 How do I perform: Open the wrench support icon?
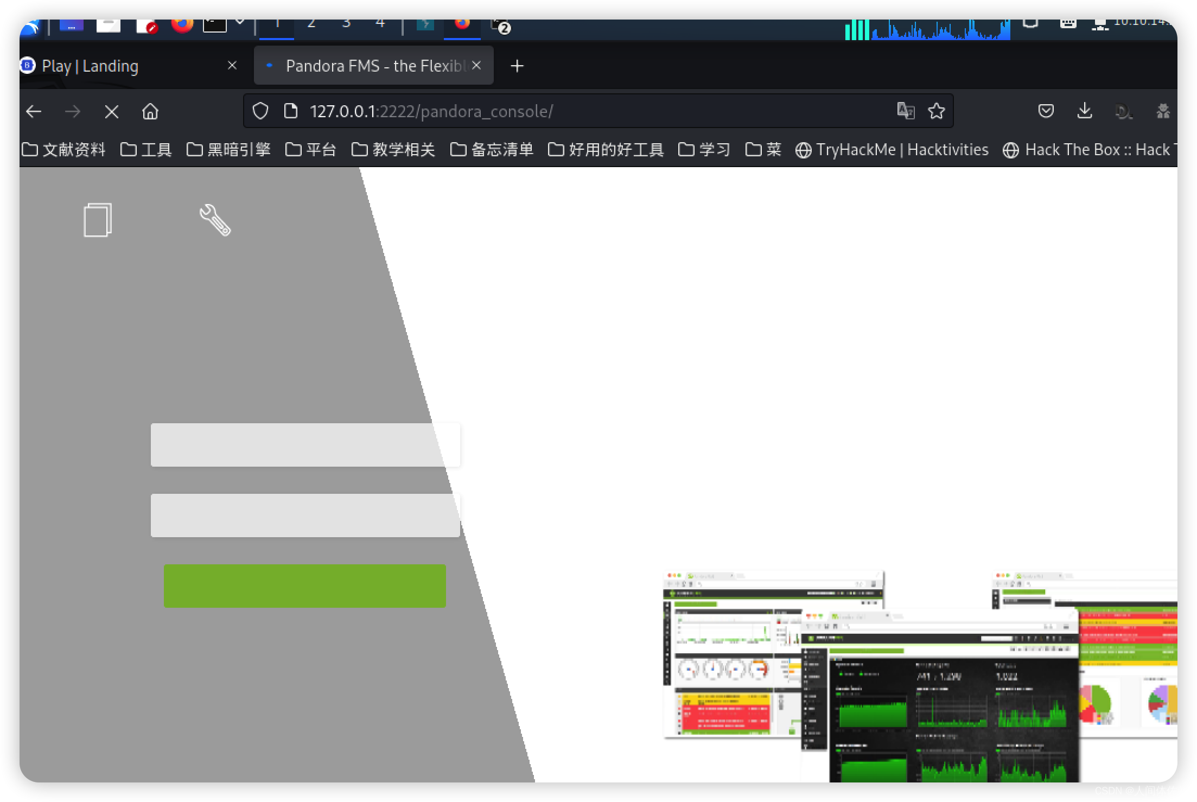coord(215,220)
